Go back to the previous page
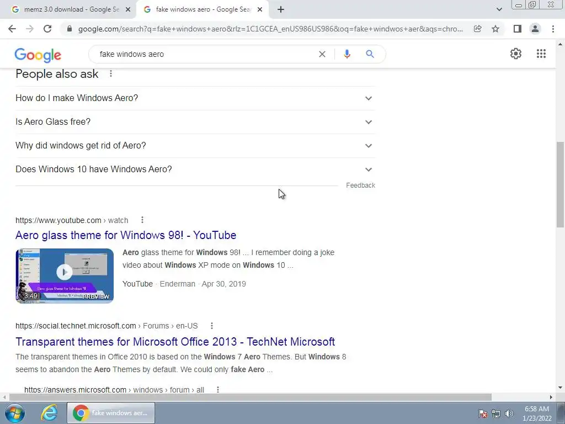Image resolution: width=565 pixels, height=424 pixels. tap(12, 29)
